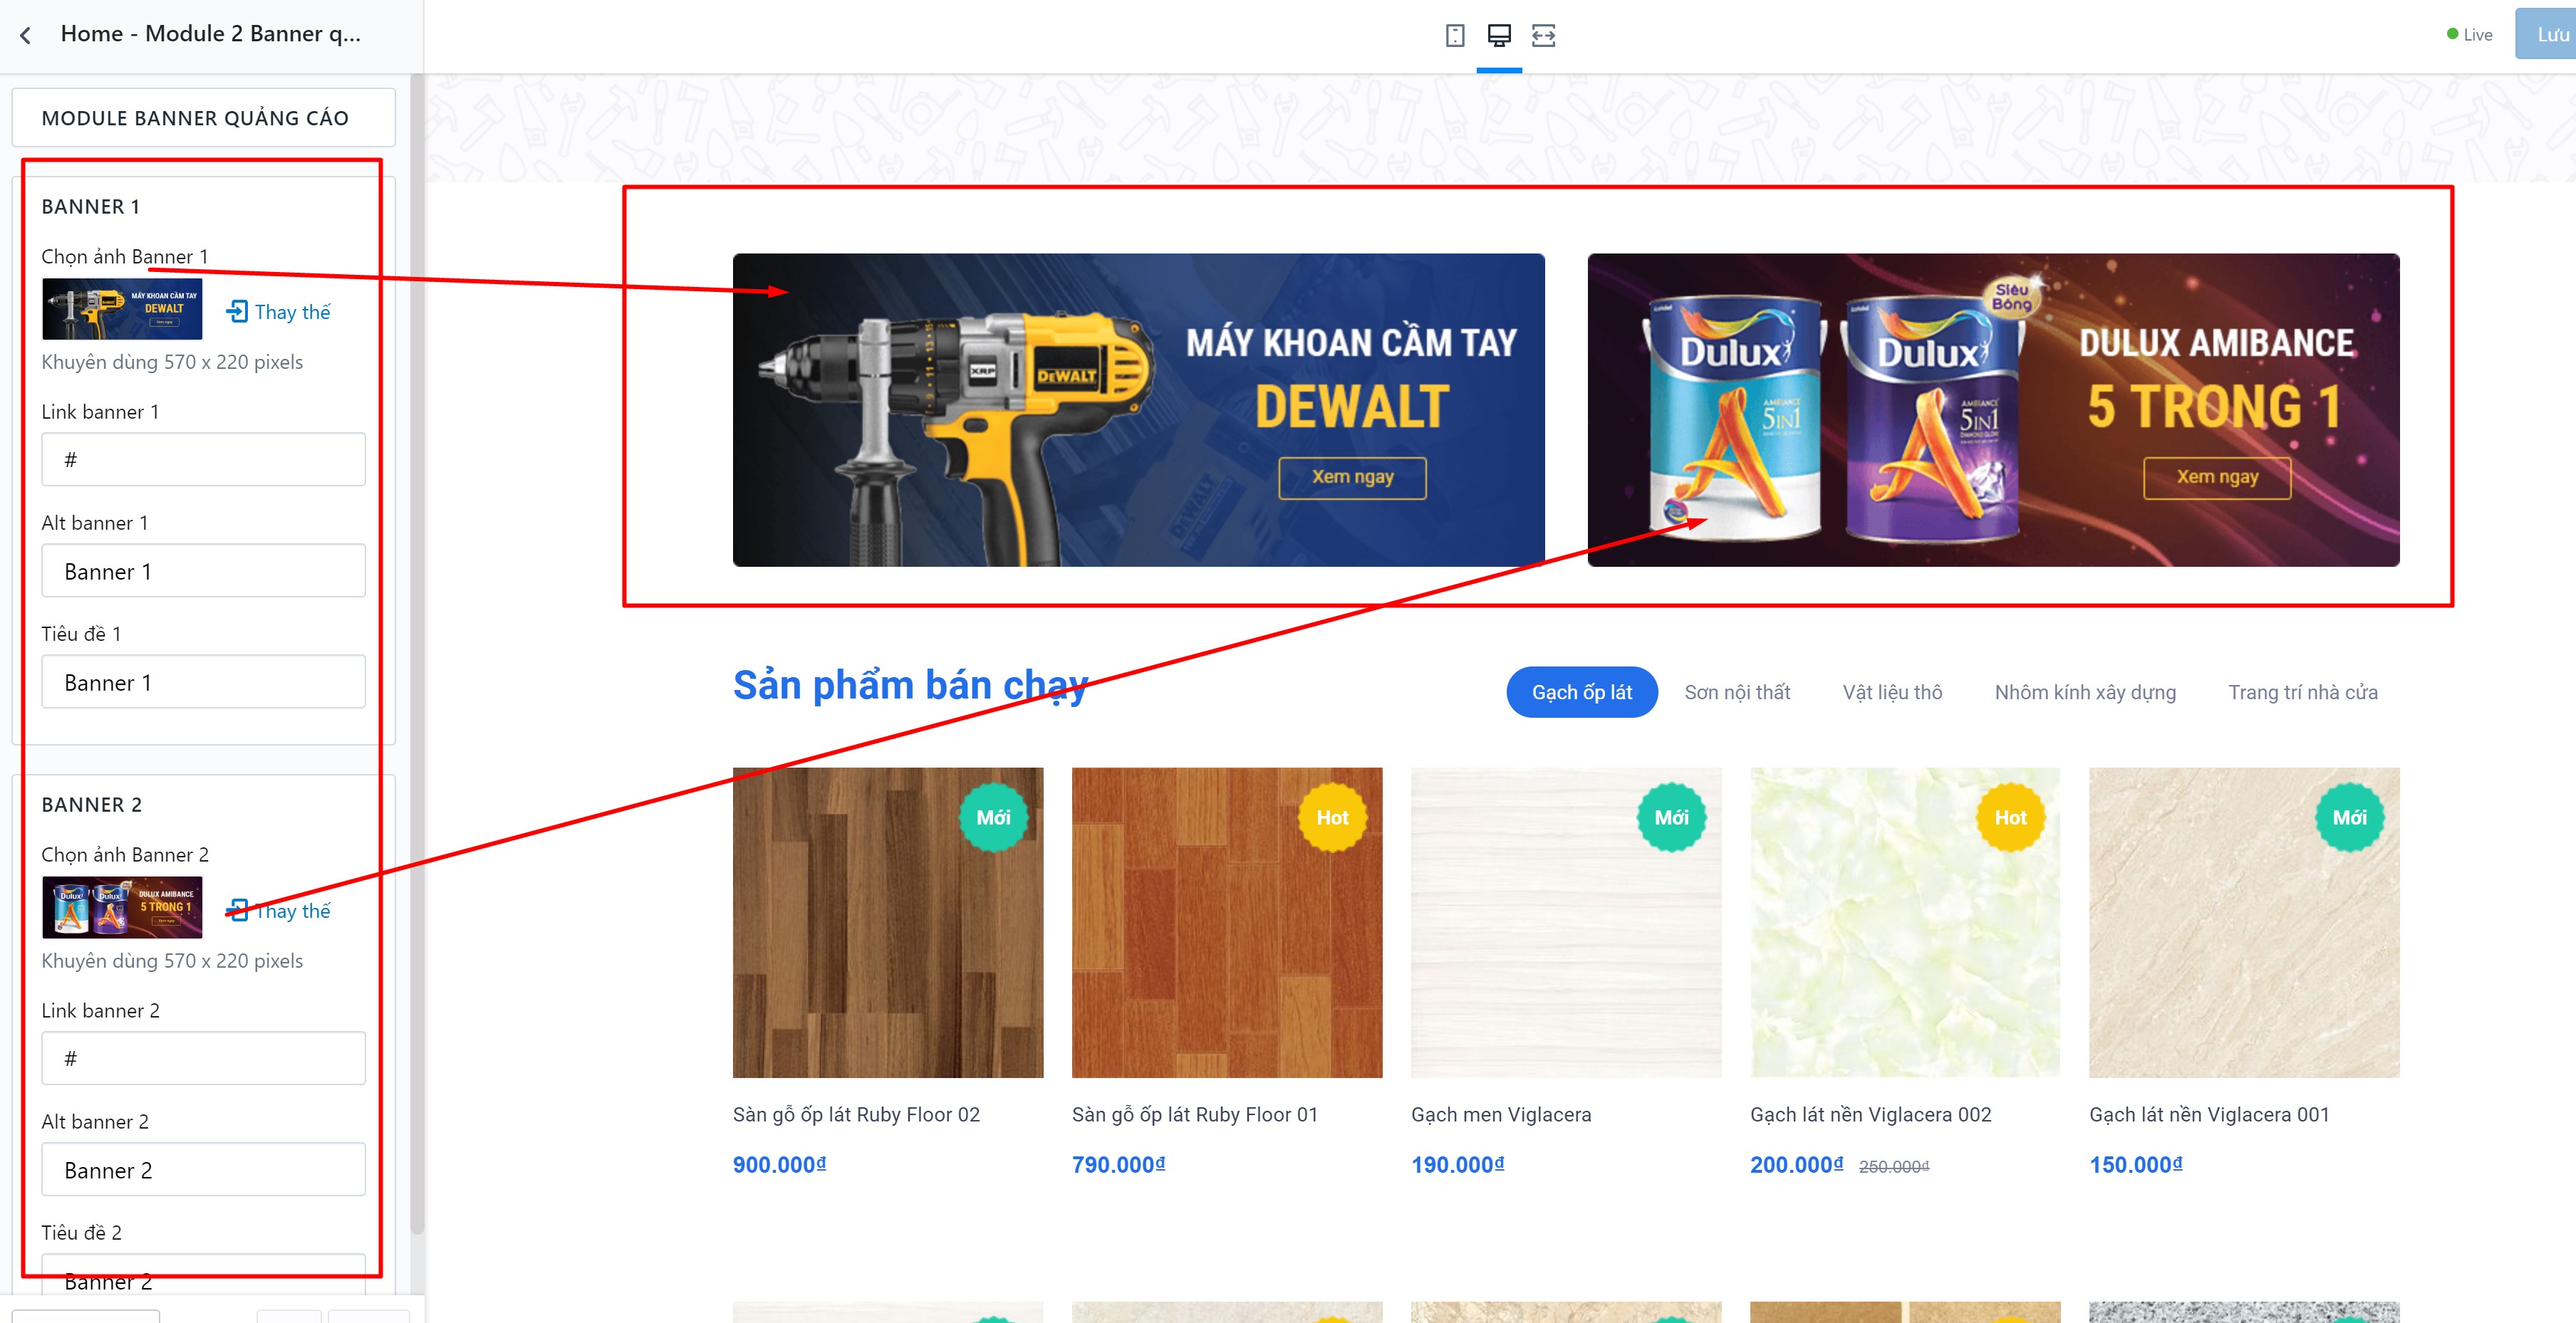
Task: Click the struck-through 250.000₫ price
Action: click(1894, 1166)
